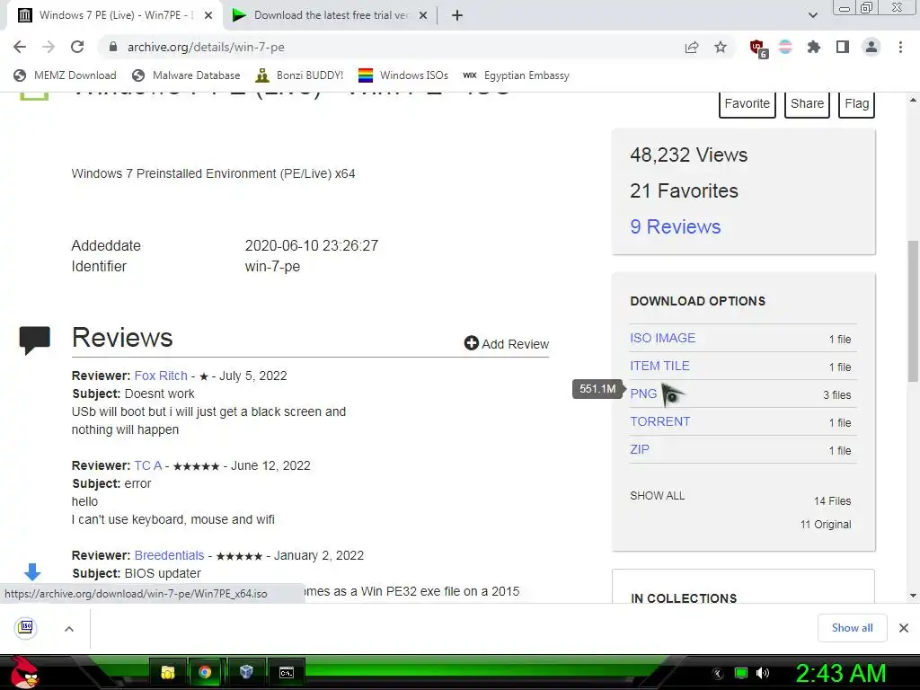The image size is (920, 690).
Task: View site info via the padlock icon
Action: [113, 47]
